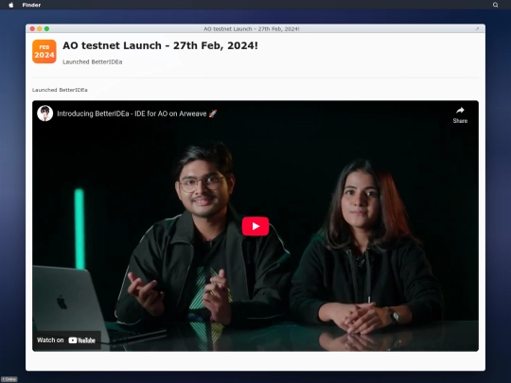
Task: Open the video title 'Introducing BetterIDEa' link
Action: 137,113
